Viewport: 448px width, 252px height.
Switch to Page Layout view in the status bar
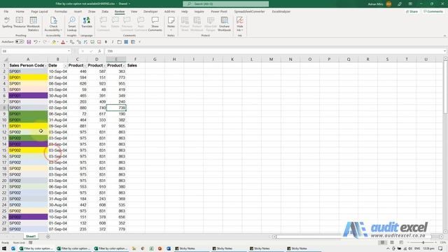tap(392, 243)
